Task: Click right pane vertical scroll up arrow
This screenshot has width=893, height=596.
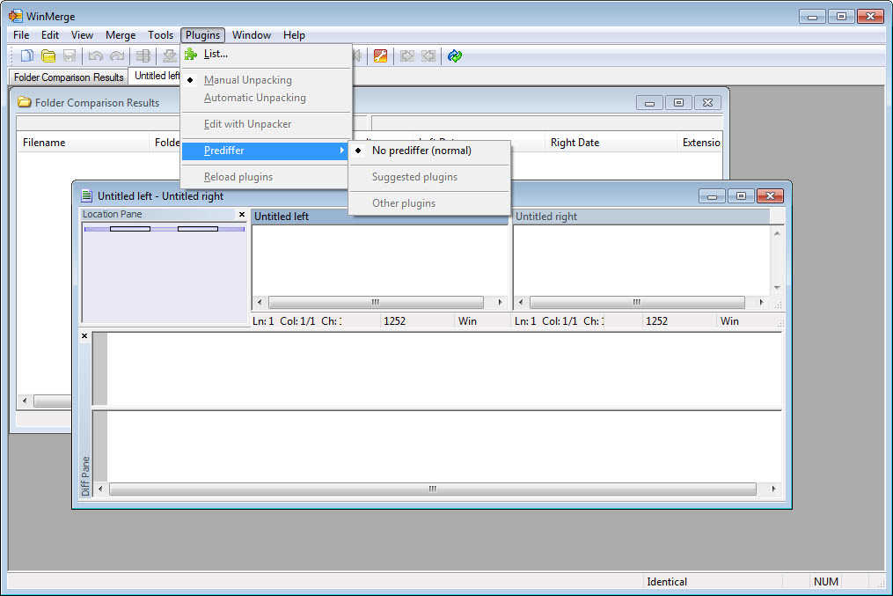Action: pyautogui.click(x=778, y=233)
